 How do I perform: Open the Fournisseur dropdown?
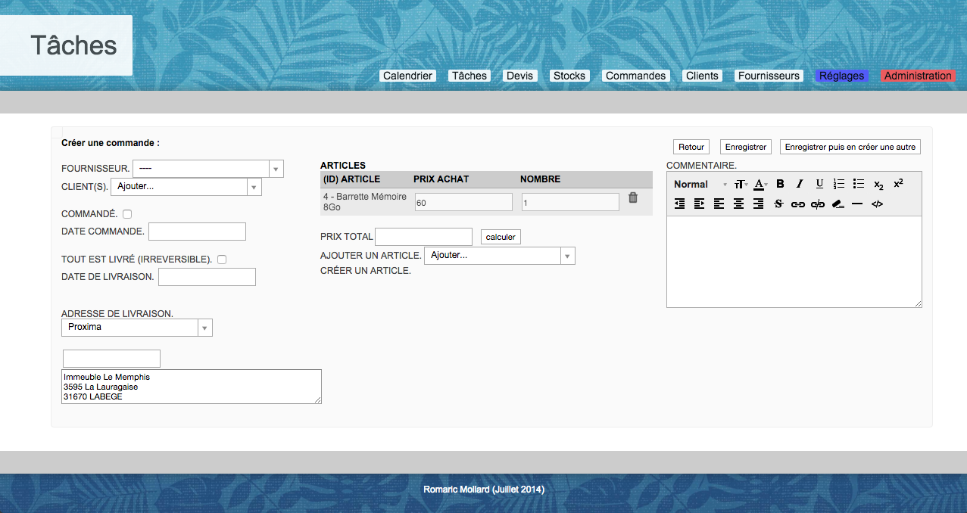click(207, 169)
